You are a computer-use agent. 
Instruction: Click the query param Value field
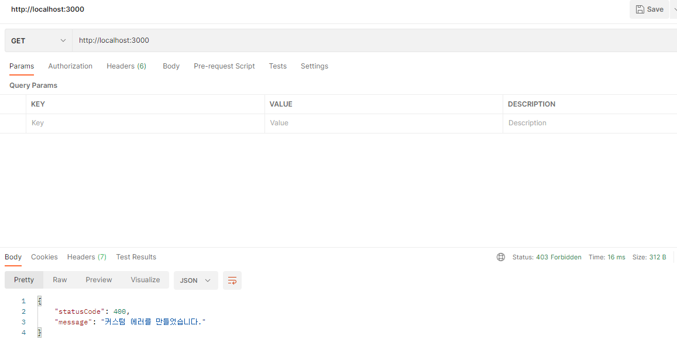pyautogui.click(x=383, y=123)
